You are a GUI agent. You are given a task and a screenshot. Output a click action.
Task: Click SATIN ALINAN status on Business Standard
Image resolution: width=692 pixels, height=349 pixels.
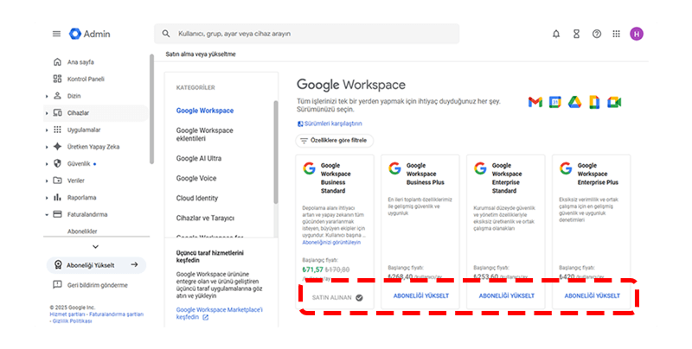(x=337, y=297)
